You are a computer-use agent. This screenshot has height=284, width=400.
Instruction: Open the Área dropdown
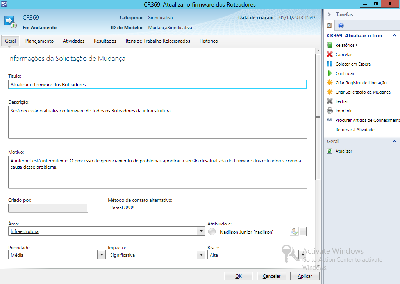pos(201,231)
